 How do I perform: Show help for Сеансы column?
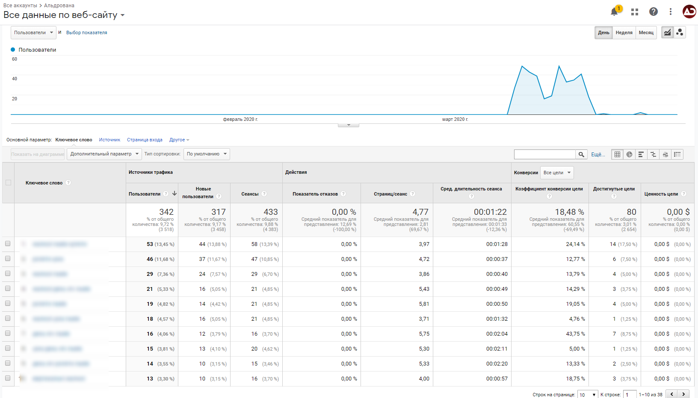(264, 194)
